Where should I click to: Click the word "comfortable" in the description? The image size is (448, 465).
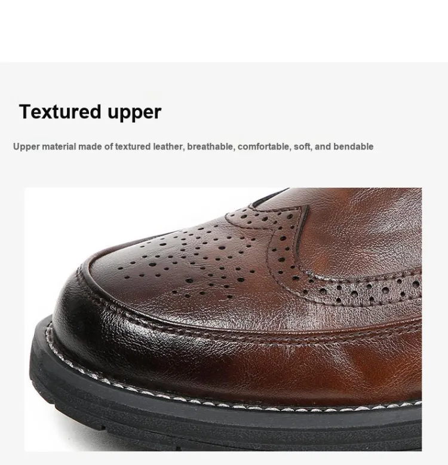coord(264,146)
